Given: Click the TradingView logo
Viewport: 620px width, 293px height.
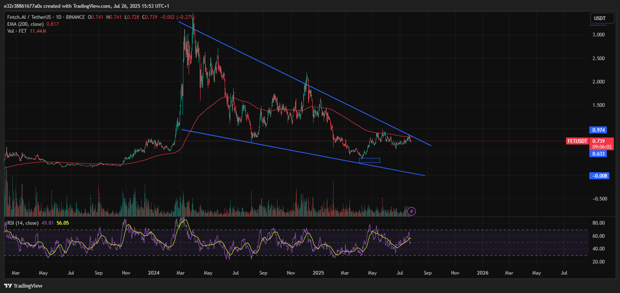Looking at the screenshot, I should point(23,286).
